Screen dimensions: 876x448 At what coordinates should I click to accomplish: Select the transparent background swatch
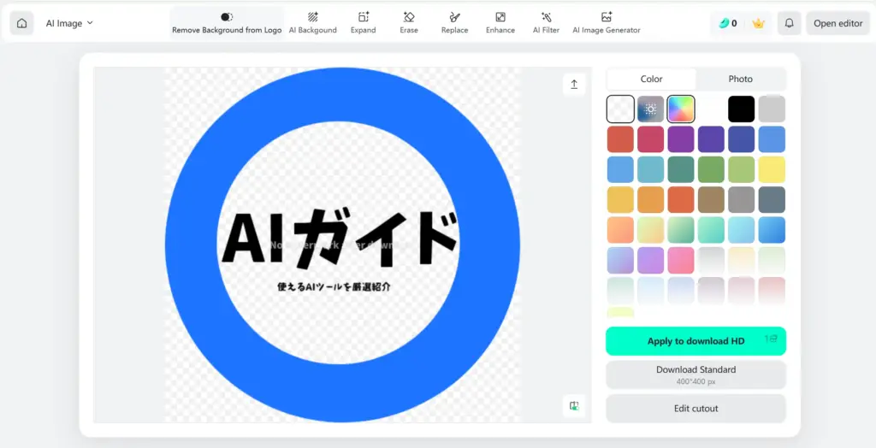tap(620, 109)
